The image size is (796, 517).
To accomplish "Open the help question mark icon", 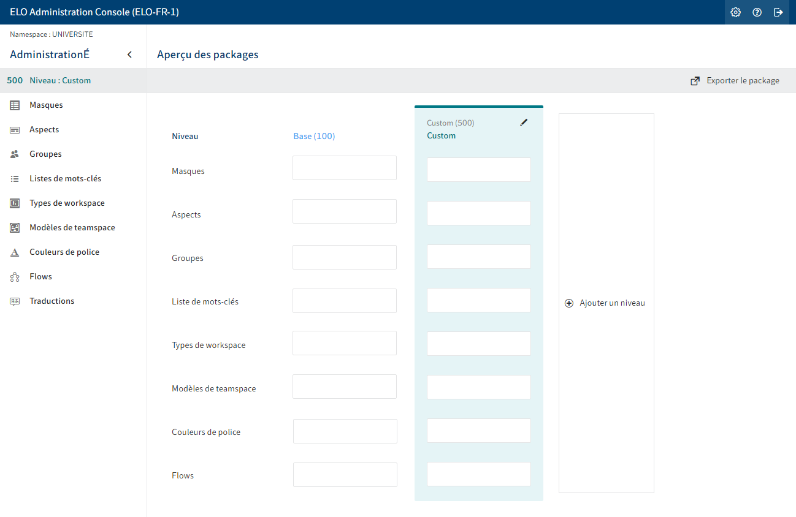I will 757,12.
